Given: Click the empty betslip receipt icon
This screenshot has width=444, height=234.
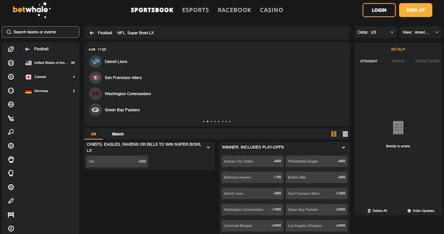Looking at the screenshot, I should point(398,128).
